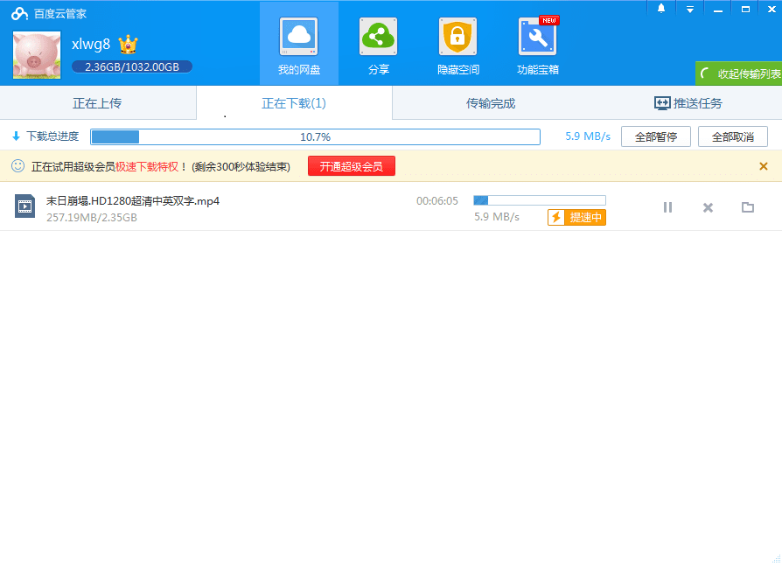The width and height of the screenshot is (782, 566).
Task: Open the 分享 share icon
Action: (x=379, y=37)
